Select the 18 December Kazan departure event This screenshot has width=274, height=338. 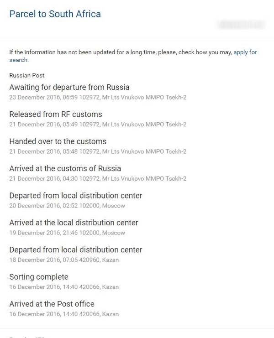tap(76, 250)
